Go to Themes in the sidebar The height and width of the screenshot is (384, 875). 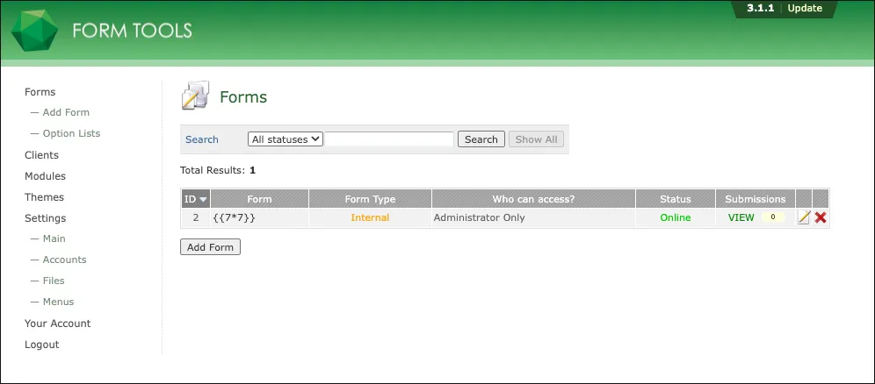pos(44,197)
